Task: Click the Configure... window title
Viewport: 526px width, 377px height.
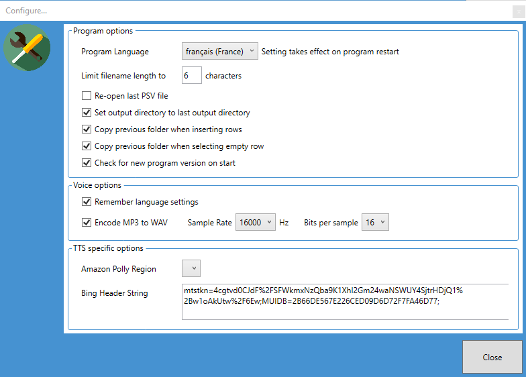Action: 26,11
